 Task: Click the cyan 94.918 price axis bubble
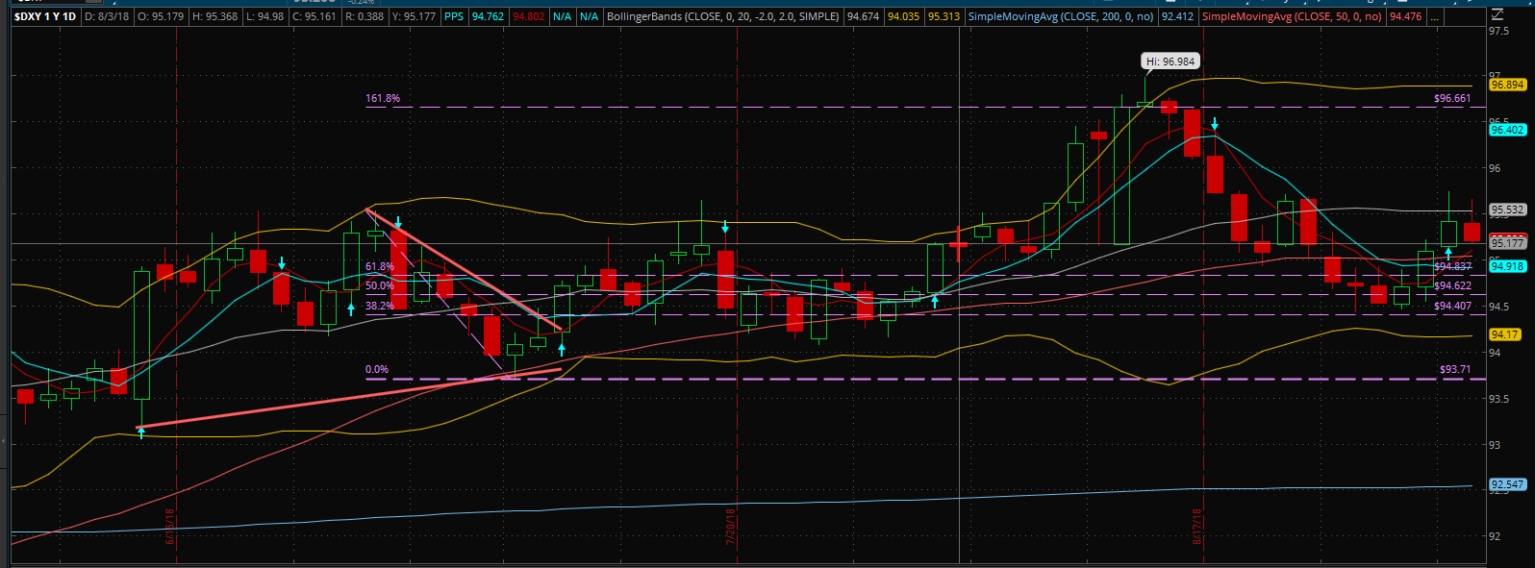(1507, 266)
